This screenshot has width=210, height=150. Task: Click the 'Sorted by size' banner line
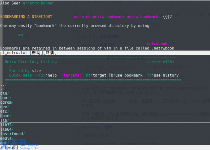coord(25,71)
